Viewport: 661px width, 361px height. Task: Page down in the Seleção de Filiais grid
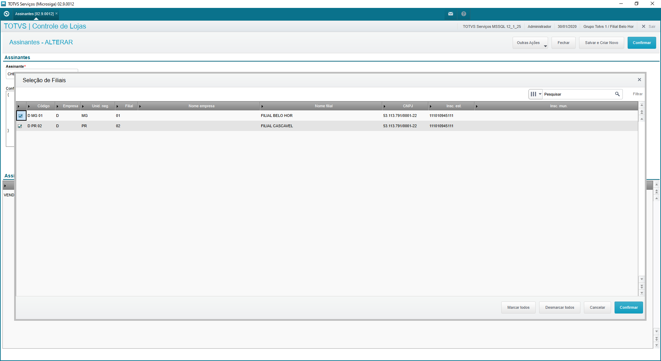[642, 286]
